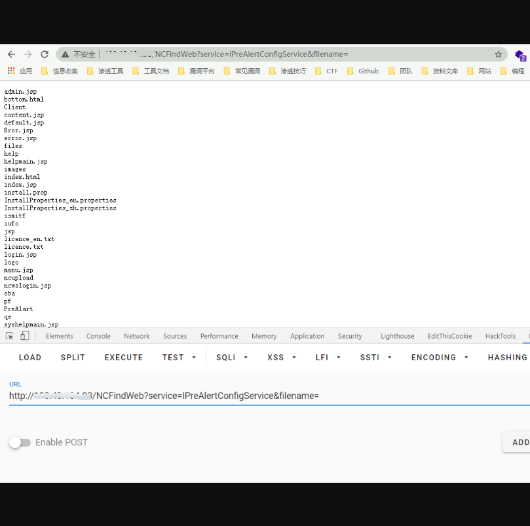
Task: Open the 团队 bookmark folder
Action: [400, 71]
